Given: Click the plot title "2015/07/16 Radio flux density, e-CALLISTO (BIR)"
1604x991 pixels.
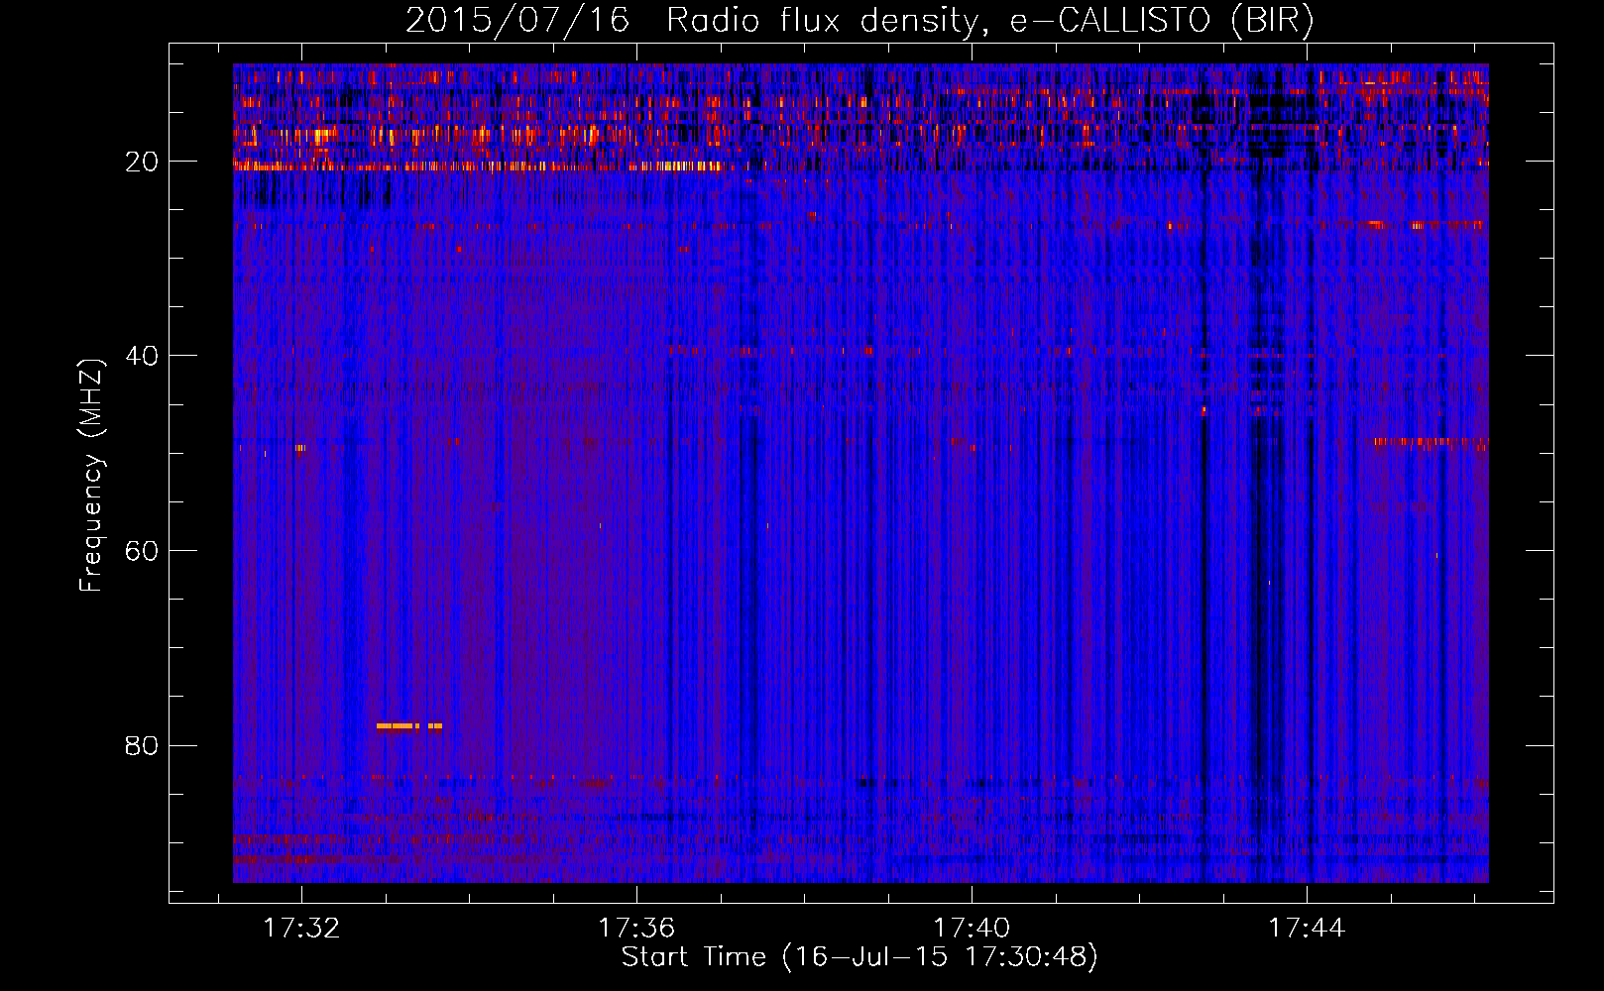Looking at the screenshot, I should 859,20.
